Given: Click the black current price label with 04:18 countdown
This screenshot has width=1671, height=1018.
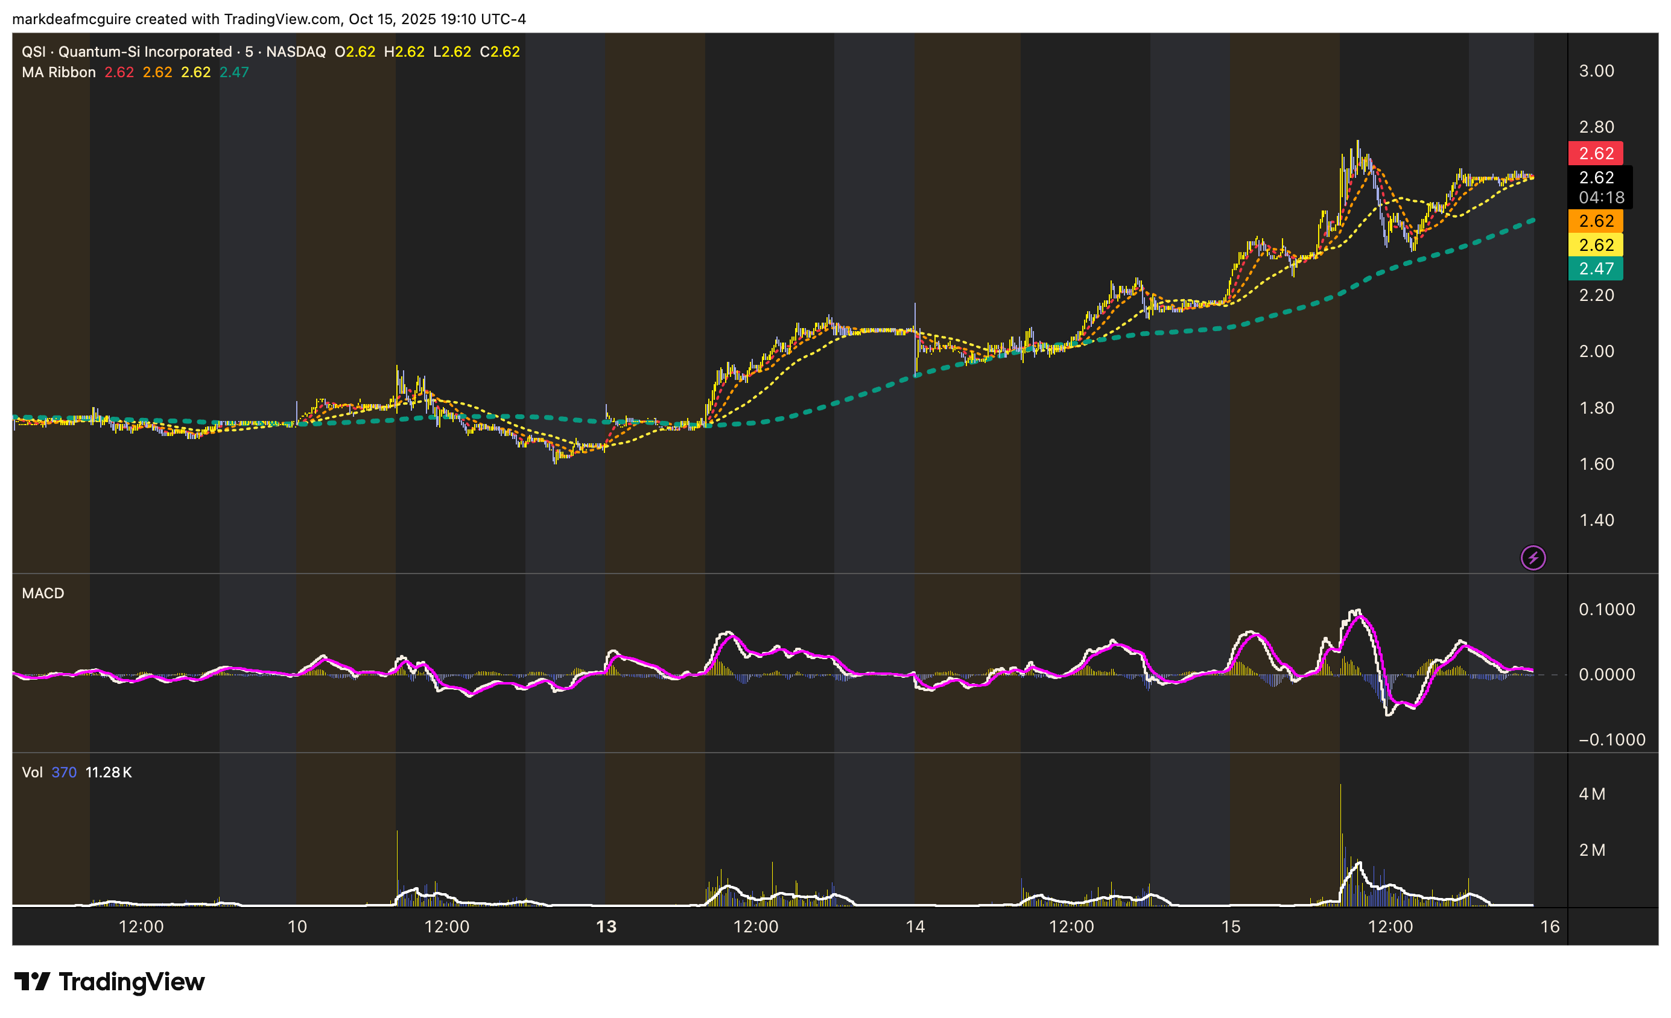Looking at the screenshot, I should pyautogui.click(x=1599, y=187).
